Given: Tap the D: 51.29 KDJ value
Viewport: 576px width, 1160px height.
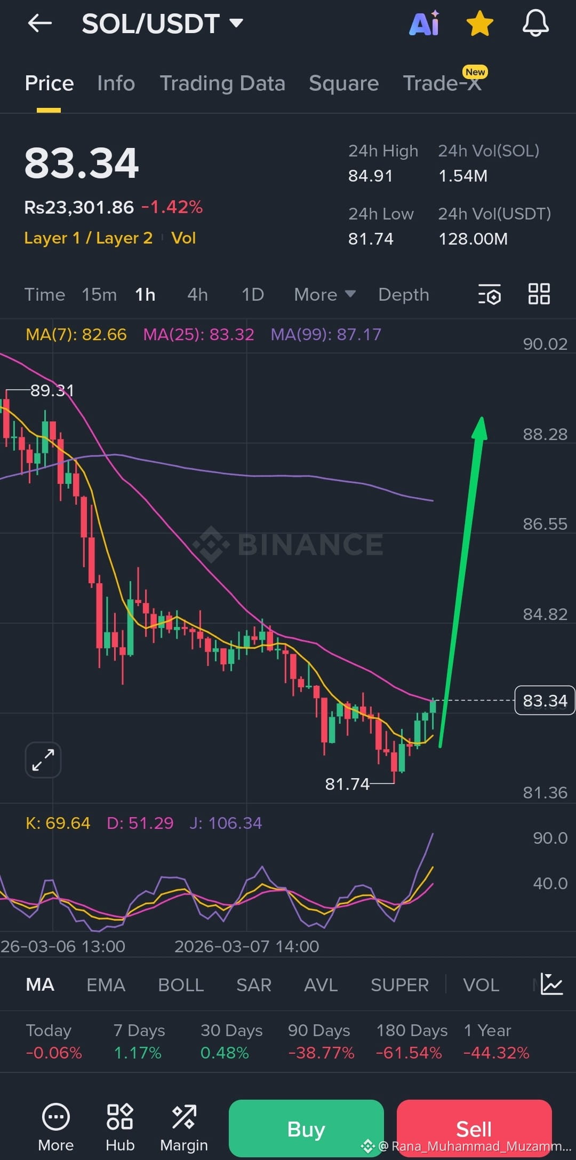Looking at the screenshot, I should (x=140, y=823).
